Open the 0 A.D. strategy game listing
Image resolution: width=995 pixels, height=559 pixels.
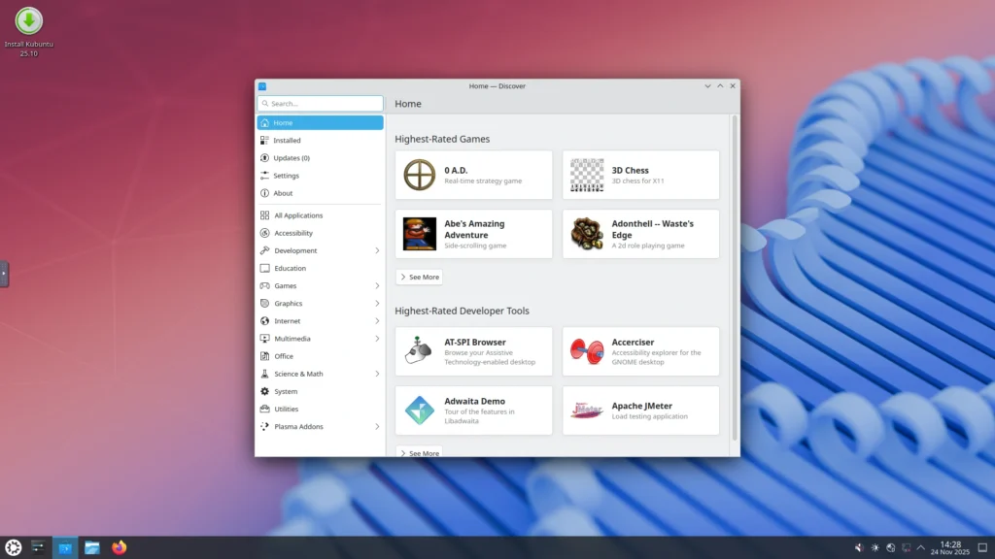473,175
